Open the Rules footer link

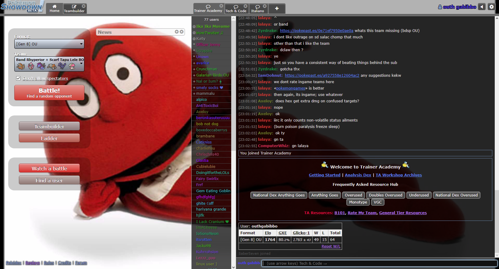pyautogui.click(x=49, y=263)
